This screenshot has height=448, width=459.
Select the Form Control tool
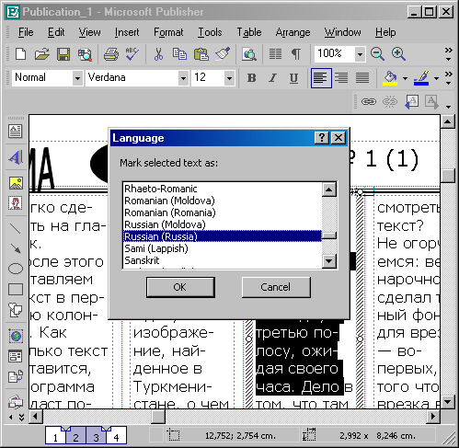click(x=15, y=356)
